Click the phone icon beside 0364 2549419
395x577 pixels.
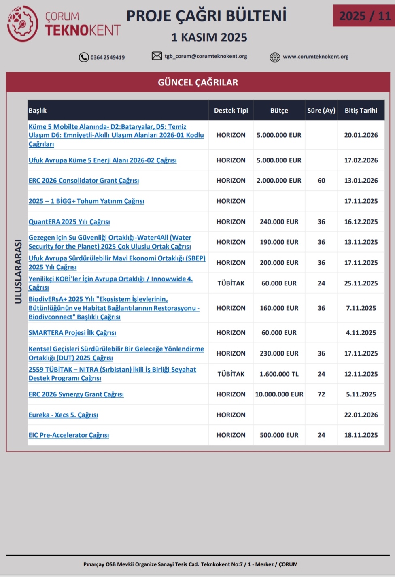tap(84, 57)
